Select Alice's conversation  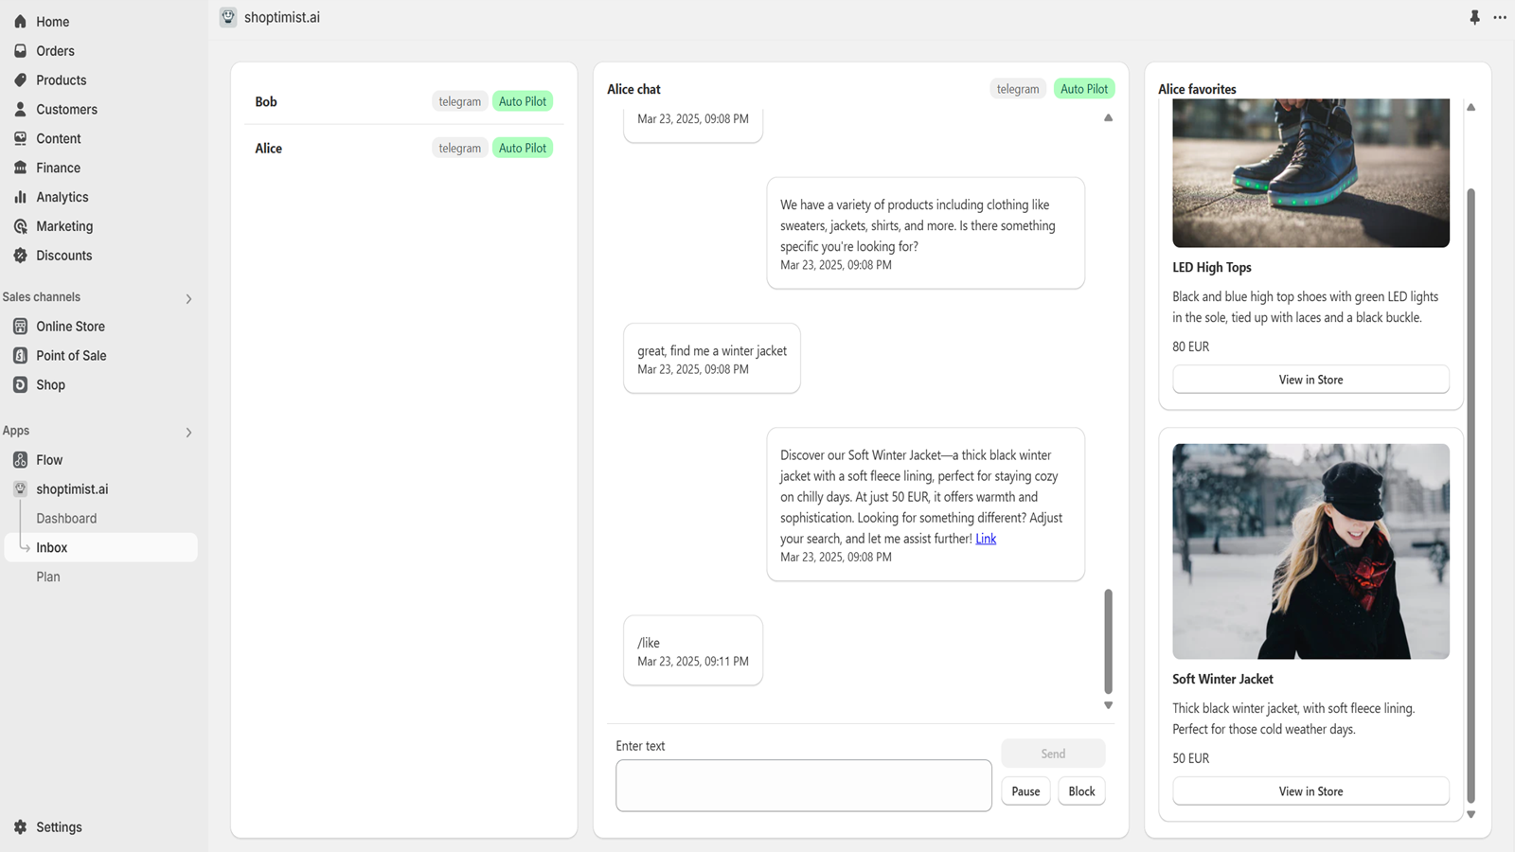(404, 148)
